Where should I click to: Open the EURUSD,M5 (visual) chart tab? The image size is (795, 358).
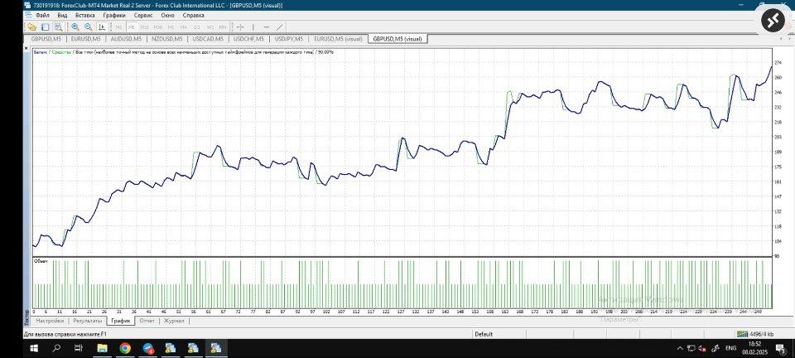coord(338,39)
